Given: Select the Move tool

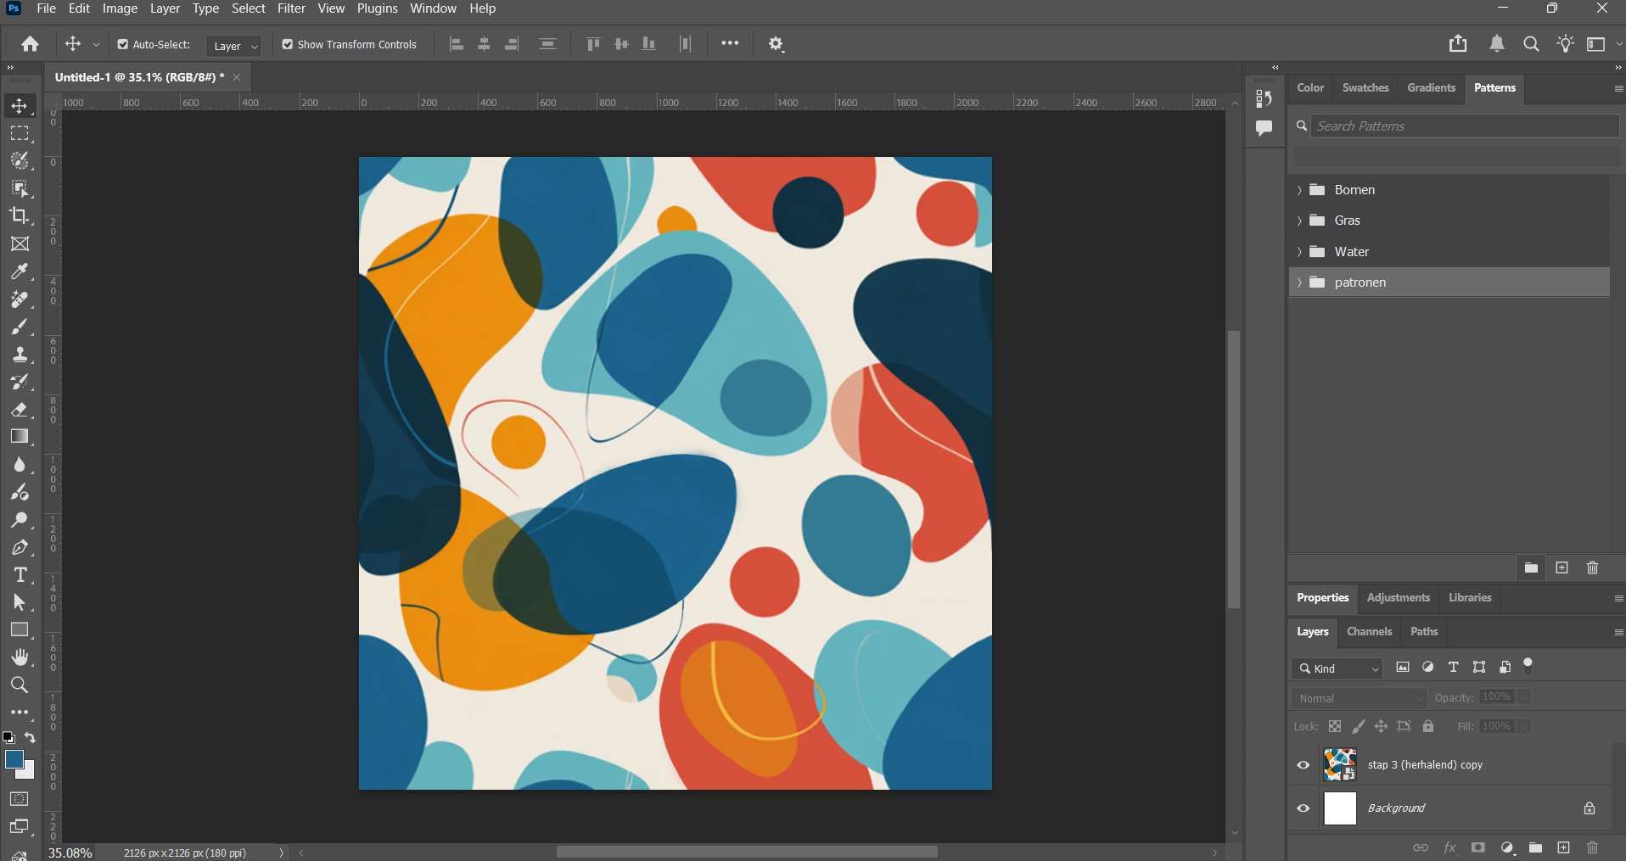Looking at the screenshot, I should [19, 106].
